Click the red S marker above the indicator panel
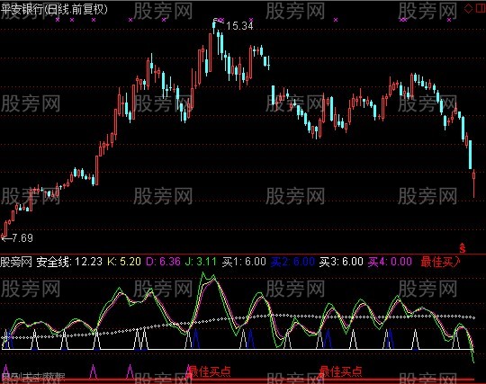486x384 pixels. pos(462,247)
